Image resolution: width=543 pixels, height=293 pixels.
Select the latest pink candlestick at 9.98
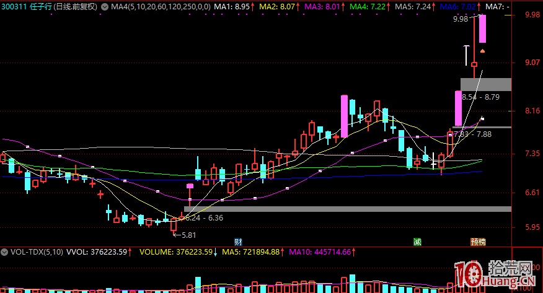(482, 28)
